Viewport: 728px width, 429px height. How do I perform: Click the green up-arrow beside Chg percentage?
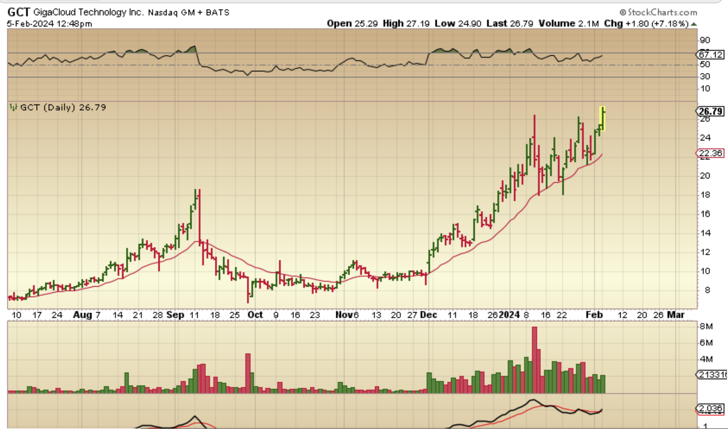(694, 24)
